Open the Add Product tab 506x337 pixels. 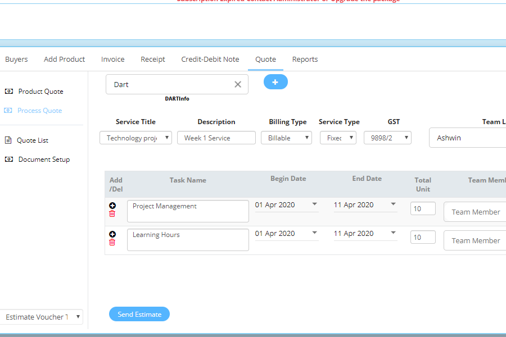[x=65, y=60]
